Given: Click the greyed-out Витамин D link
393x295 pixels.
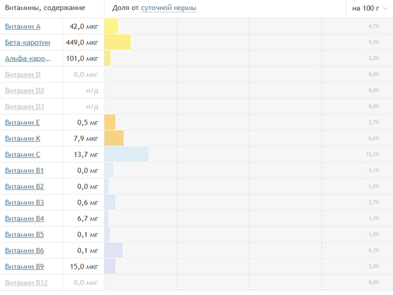Looking at the screenshot, I should (x=22, y=75).
